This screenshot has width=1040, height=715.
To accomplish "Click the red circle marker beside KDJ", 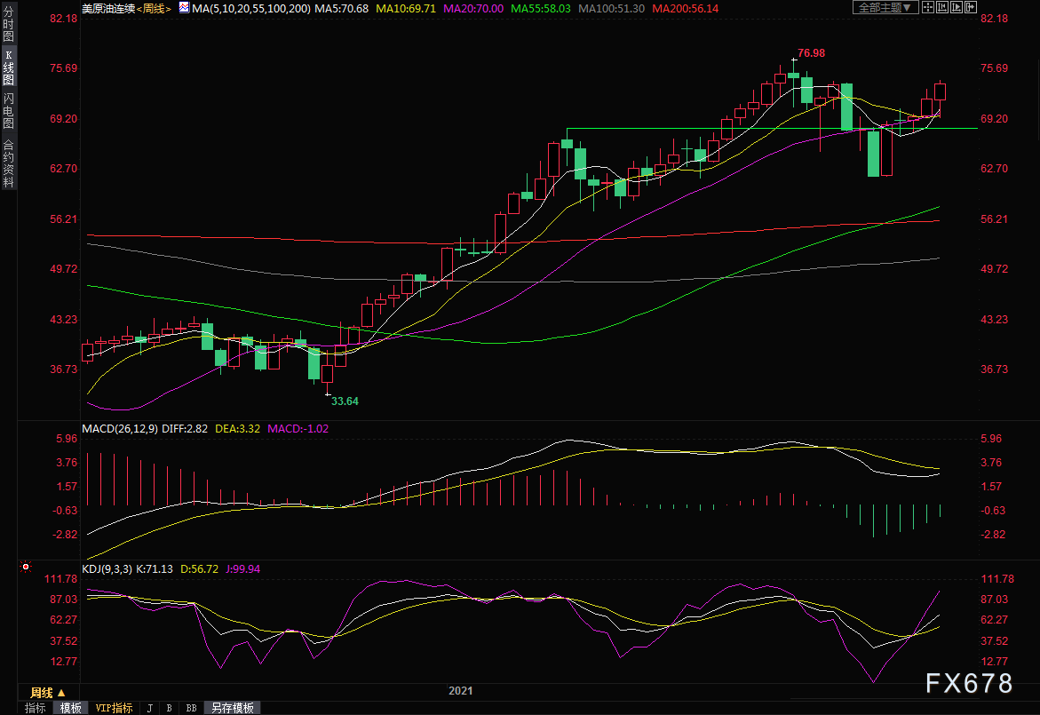I will (26, 567).
